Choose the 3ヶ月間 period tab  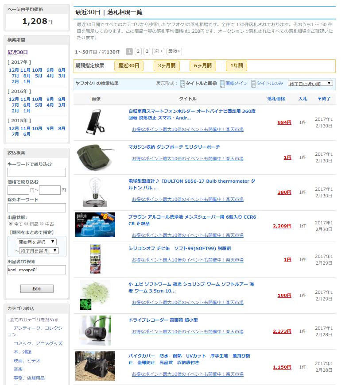coord(167,66)
